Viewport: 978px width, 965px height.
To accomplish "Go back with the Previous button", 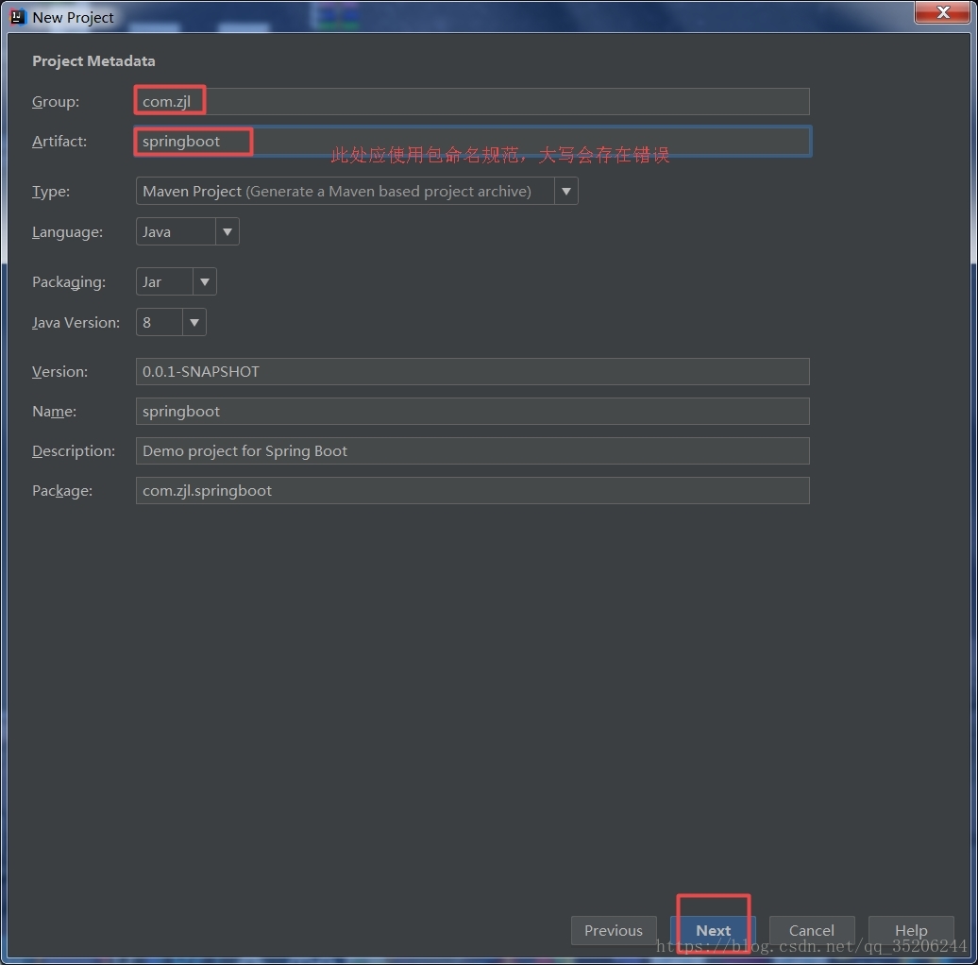I will click(x=614, y=931).
